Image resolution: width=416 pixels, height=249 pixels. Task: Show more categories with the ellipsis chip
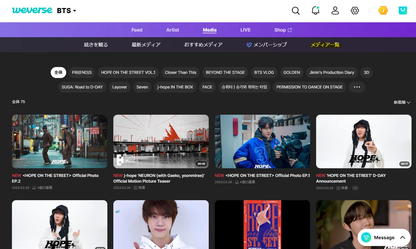click(x=357, y=87)
